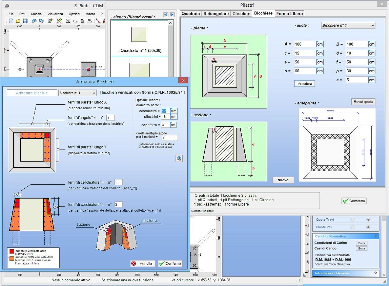The image size is (389, 286).
Task: Select the left radio button for Quote Pali
Action: [x=353, y=227]
